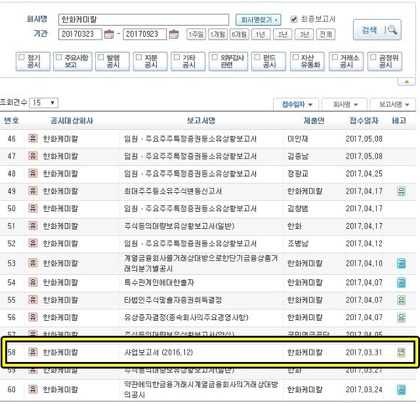420x404 pixels.
Task: Click the 검색 search button
Action: pos(377,30)
